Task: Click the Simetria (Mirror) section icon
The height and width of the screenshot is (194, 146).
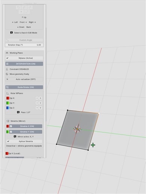Action: click(x=8, y=121)
